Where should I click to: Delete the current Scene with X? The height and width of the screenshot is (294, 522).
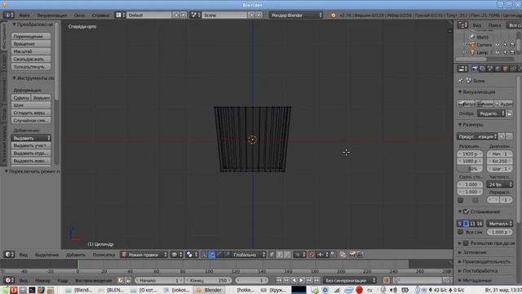259,15
